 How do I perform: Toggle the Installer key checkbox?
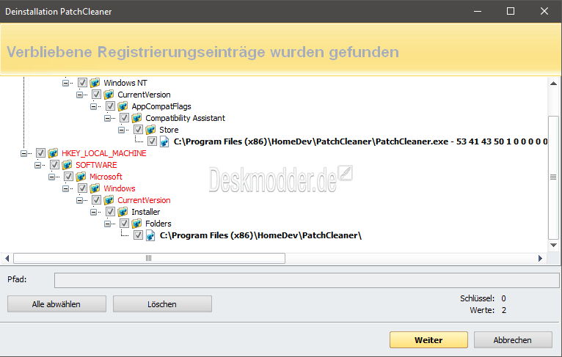coord(110,212)
